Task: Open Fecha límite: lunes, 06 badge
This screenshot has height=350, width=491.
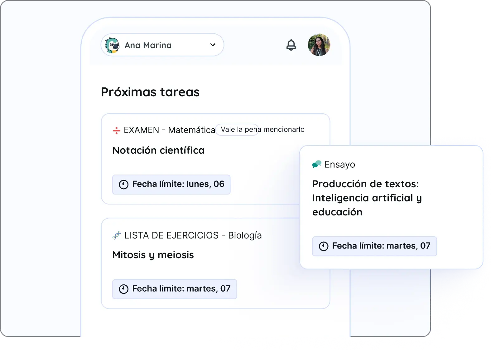Action: coord(171,185)
